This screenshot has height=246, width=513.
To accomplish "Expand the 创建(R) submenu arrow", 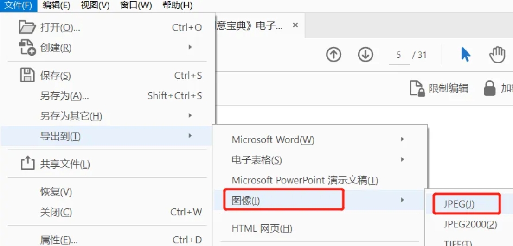I will (190, 47).
